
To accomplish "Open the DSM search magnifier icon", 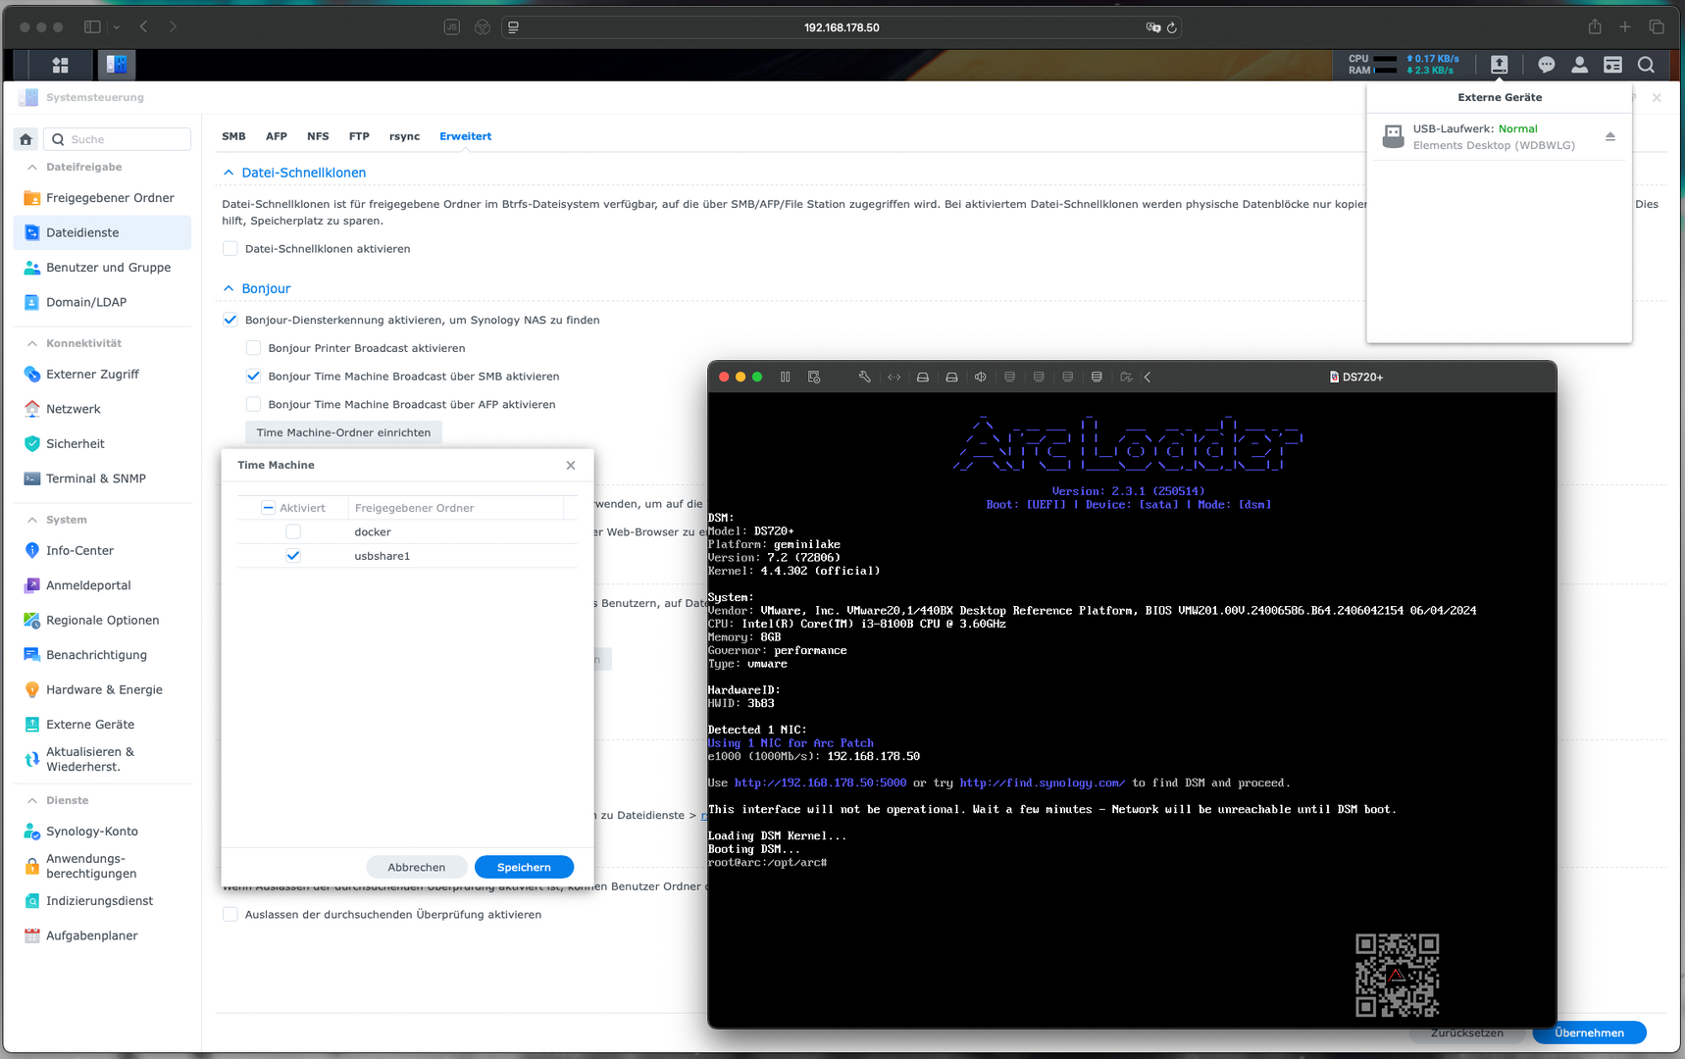I will (1646, 65).
